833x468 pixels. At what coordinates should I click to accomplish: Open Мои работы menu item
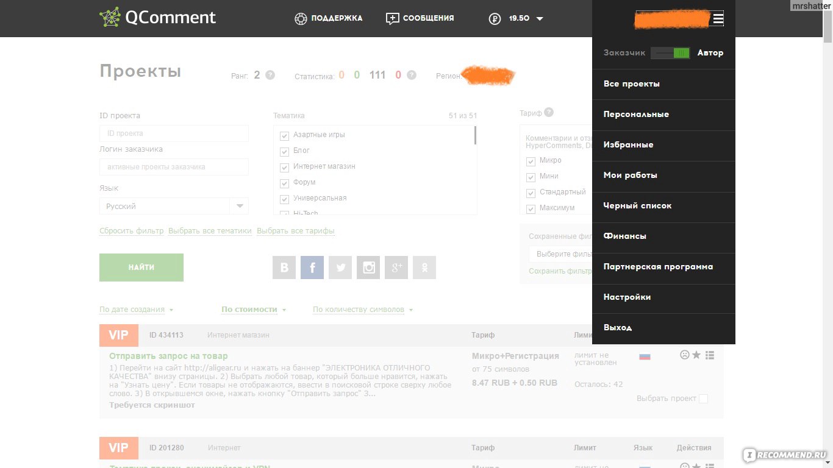pyautogui.click(x=663, y=175)
